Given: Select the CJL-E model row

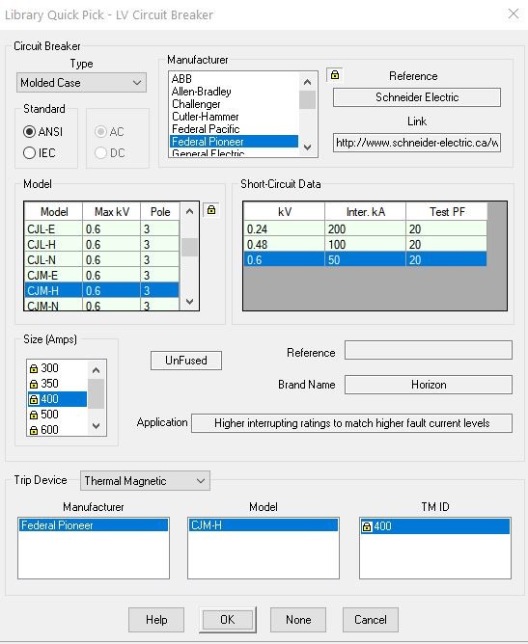Looking at the screenshot, I should (x=101, y=228).
